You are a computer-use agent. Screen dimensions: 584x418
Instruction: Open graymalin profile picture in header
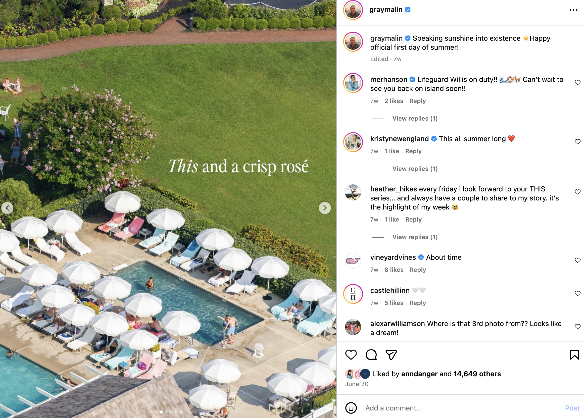pyautogui.click(x=353, y=10)
